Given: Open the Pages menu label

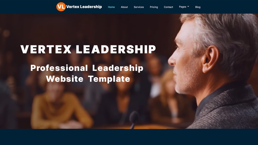Looking at the screenshot, I should [x=183, y=7].
